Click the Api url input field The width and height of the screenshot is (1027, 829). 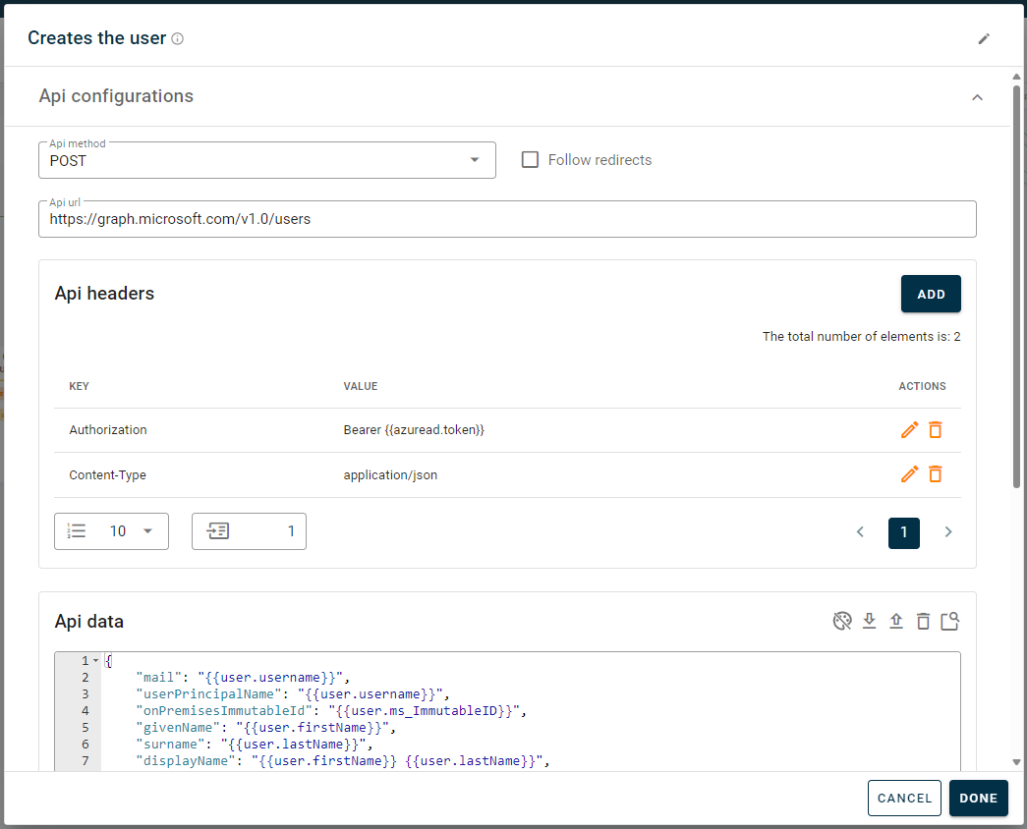[x=507, y=219]
